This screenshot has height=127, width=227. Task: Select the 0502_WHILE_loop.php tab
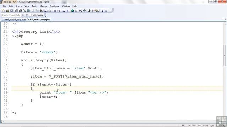pos(39,20)
